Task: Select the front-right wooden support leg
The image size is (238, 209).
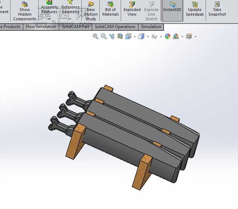Action: 142,172
